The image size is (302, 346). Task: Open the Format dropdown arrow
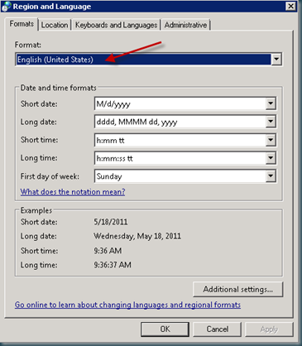(276, 60)
